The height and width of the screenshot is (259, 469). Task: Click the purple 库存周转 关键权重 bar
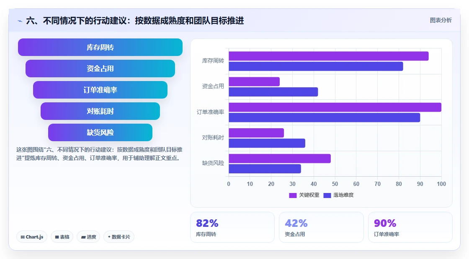click(x=329, y=56)
